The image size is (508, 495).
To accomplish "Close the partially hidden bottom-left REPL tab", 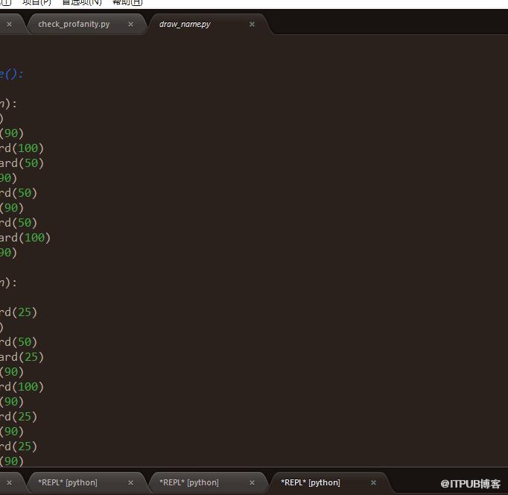I will coord(10,483).
